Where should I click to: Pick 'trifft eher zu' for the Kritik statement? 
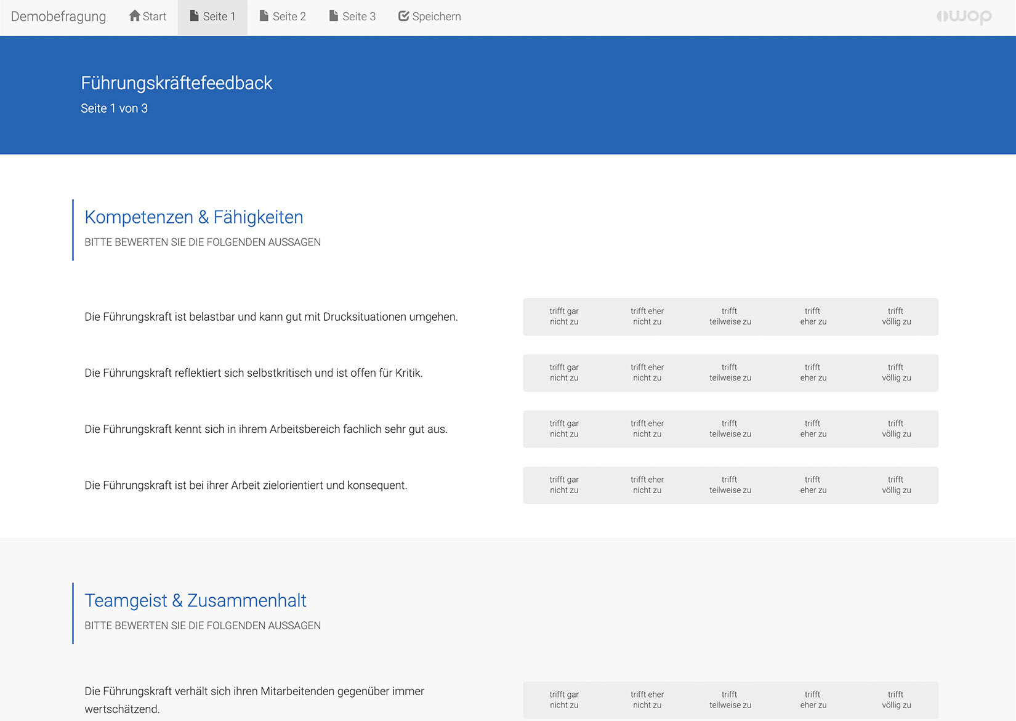point(812,373)
